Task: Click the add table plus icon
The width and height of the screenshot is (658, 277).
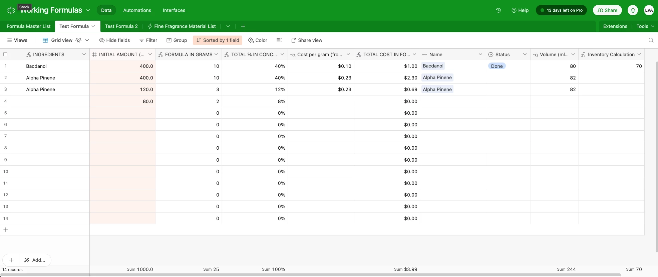Action: click(x=243, y=26)
